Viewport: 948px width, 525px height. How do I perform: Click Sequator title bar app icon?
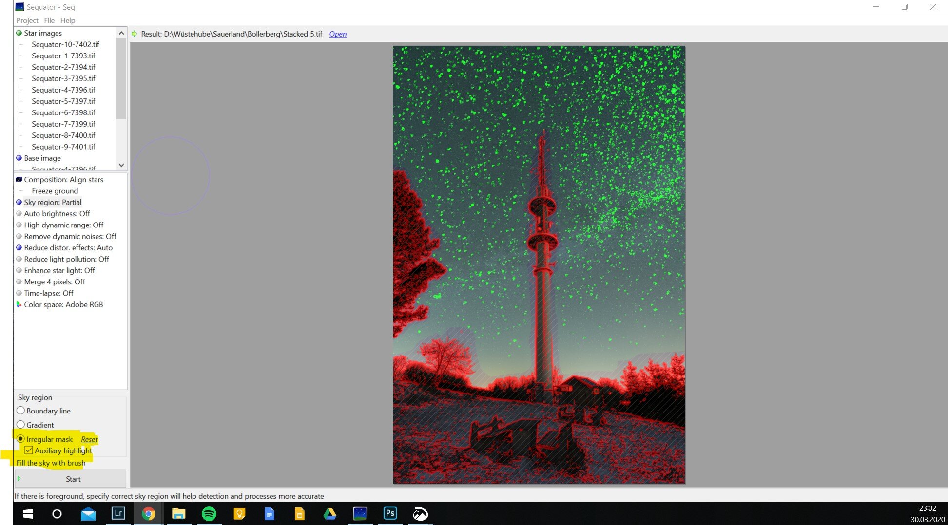(19, 7)
